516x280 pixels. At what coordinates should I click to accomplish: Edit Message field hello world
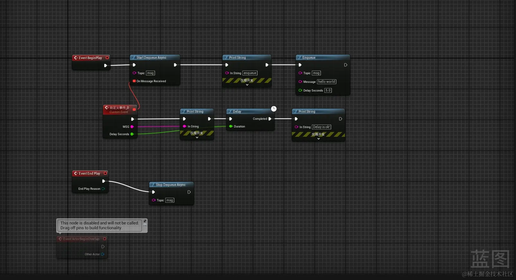(327, 82)
